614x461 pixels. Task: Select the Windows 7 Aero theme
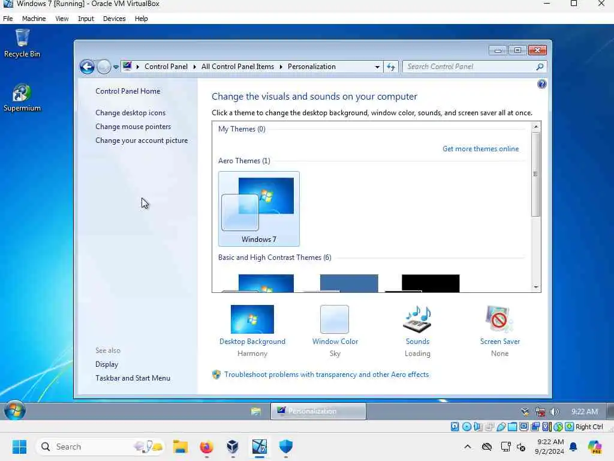click(259, 208)
